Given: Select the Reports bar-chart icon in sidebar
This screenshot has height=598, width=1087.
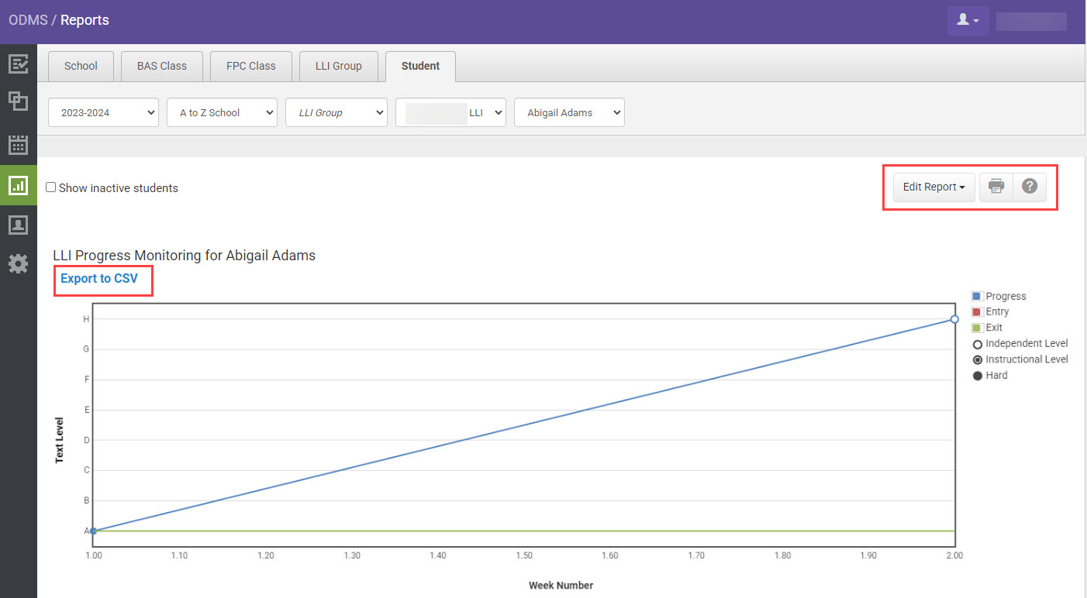Looking at the screenshot, I should point(18,185).
